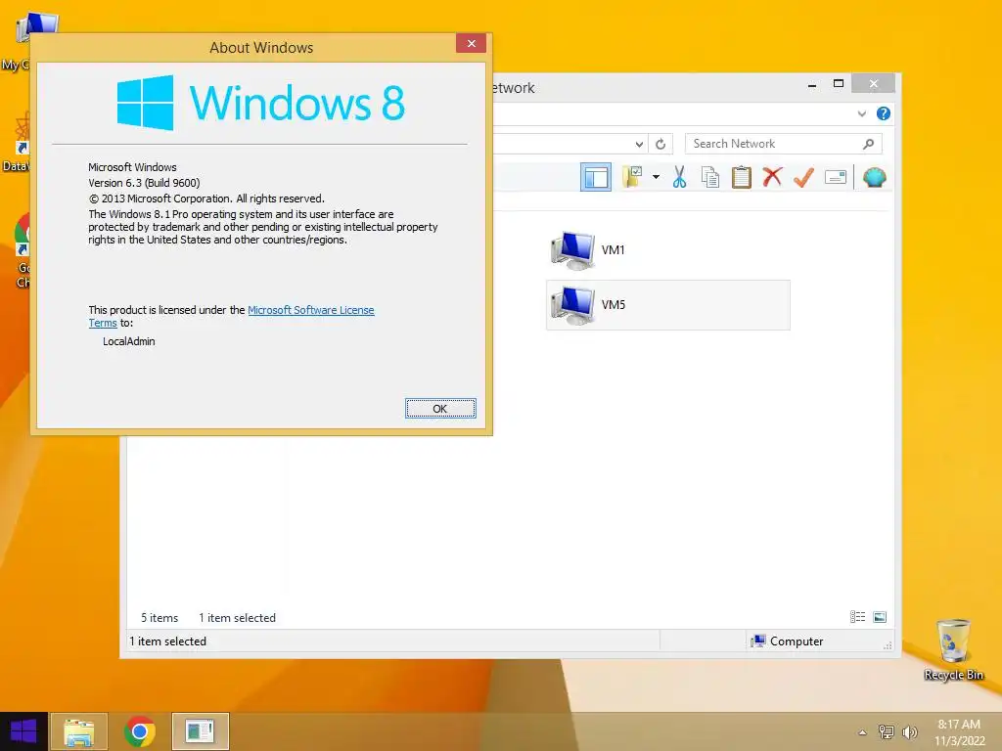Image resolution: width=1002 pixels, height=751 pixels.
Task: Minimize the Network window
Action: (x=811, y=84)
